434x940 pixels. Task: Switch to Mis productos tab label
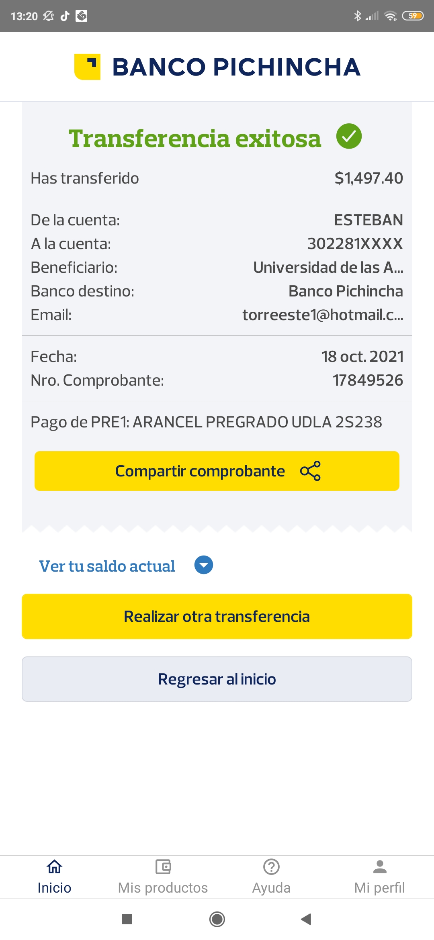(x=163, y=888)
